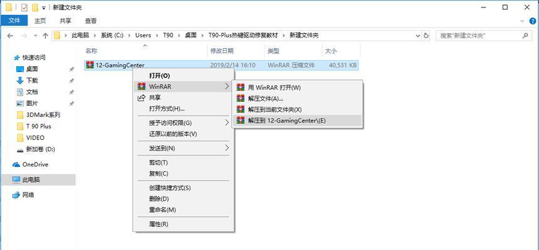Click the 图片 pictures icon in sidebar
The image size is (539, 250).
tap(20, 104)
